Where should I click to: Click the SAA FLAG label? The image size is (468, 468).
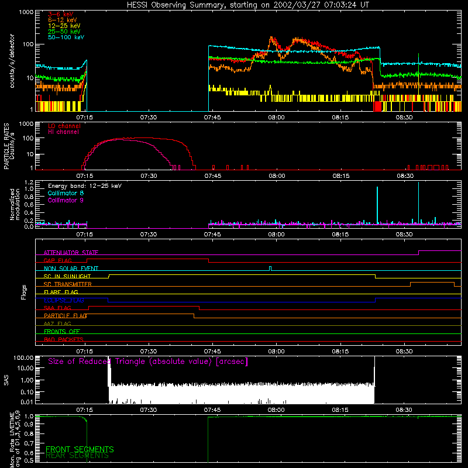(57, 308)
